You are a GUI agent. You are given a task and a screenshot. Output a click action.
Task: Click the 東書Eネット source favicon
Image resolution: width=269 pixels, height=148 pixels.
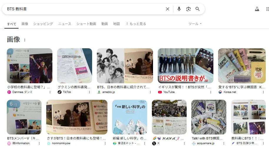114,143
